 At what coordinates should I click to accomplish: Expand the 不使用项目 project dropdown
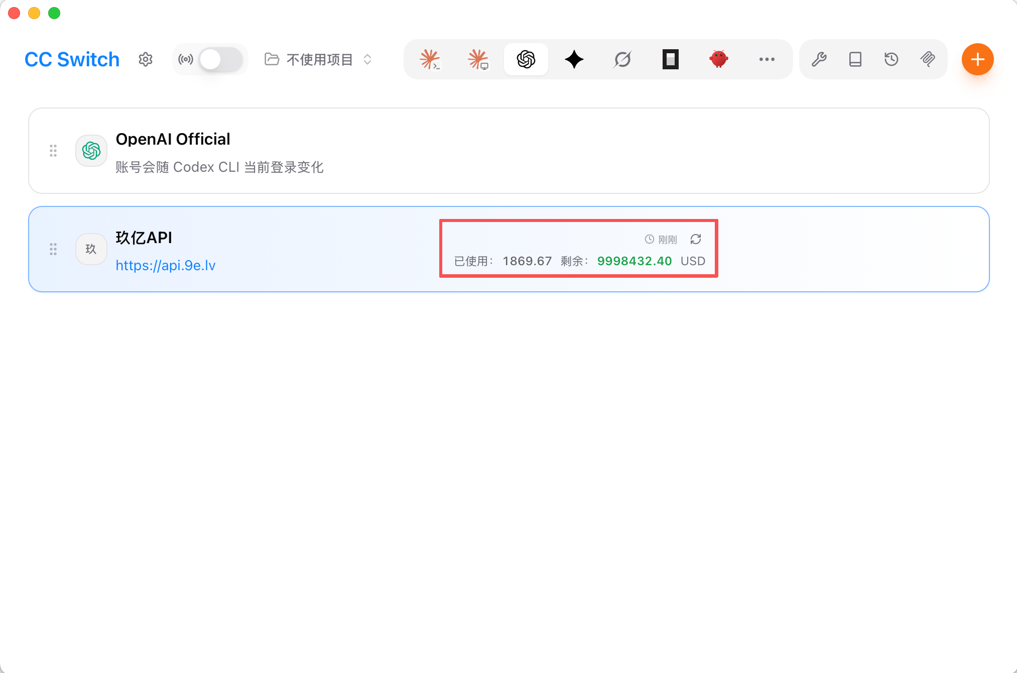318,59
